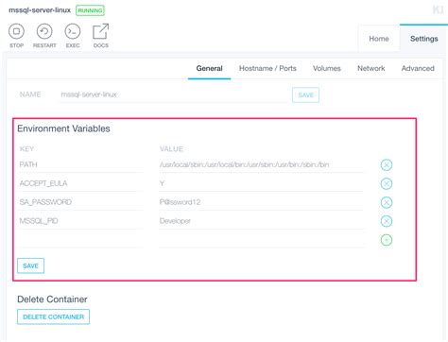Remove the ACCEPT_EULA variable row
Screen dimensions: 448x342
[x=387, y=183]
